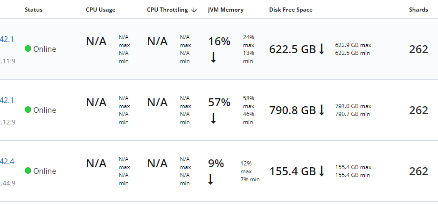
Task: Click the green Online status dot in first row
Action: pos(28,49)
